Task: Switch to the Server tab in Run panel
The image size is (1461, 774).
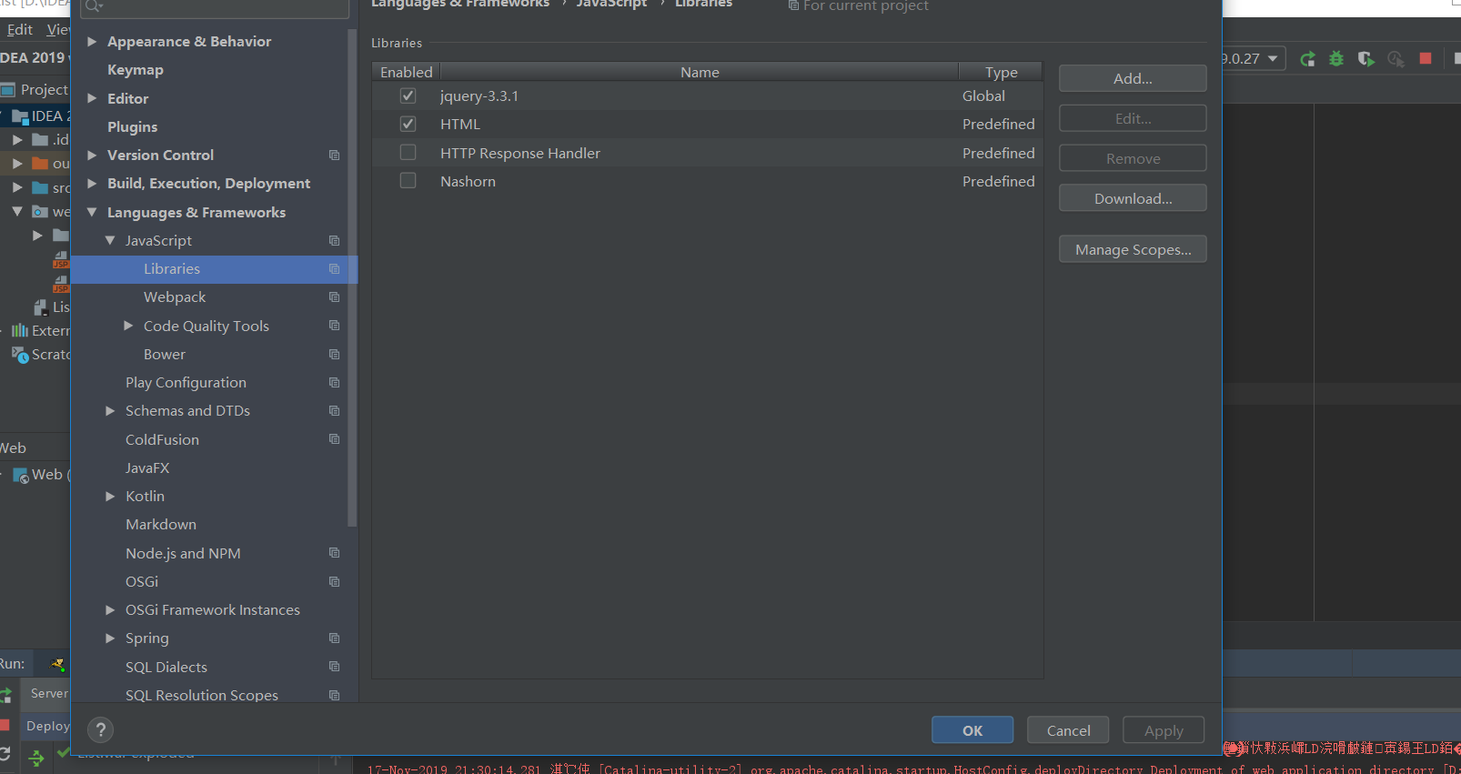Action: [46, 693]
